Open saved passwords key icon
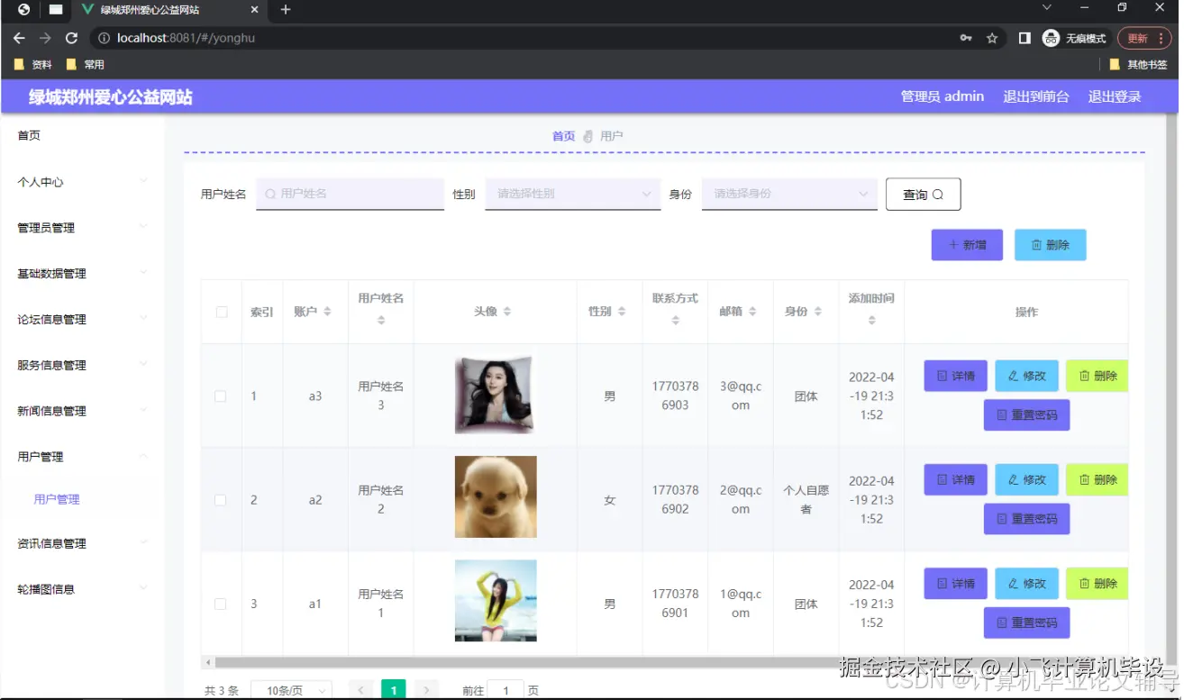This screenshot has height=700, width=1184. click(966, 39)
